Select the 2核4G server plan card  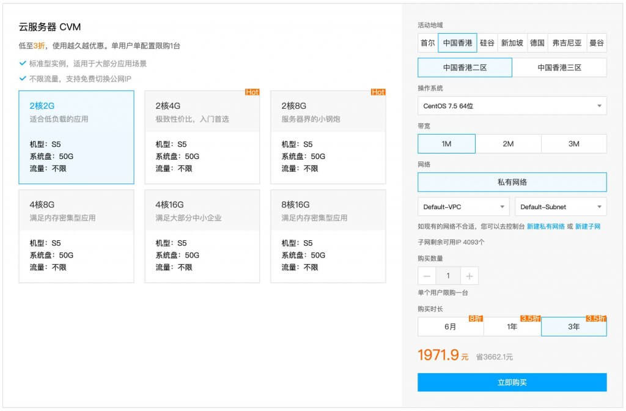pos(202,137)
